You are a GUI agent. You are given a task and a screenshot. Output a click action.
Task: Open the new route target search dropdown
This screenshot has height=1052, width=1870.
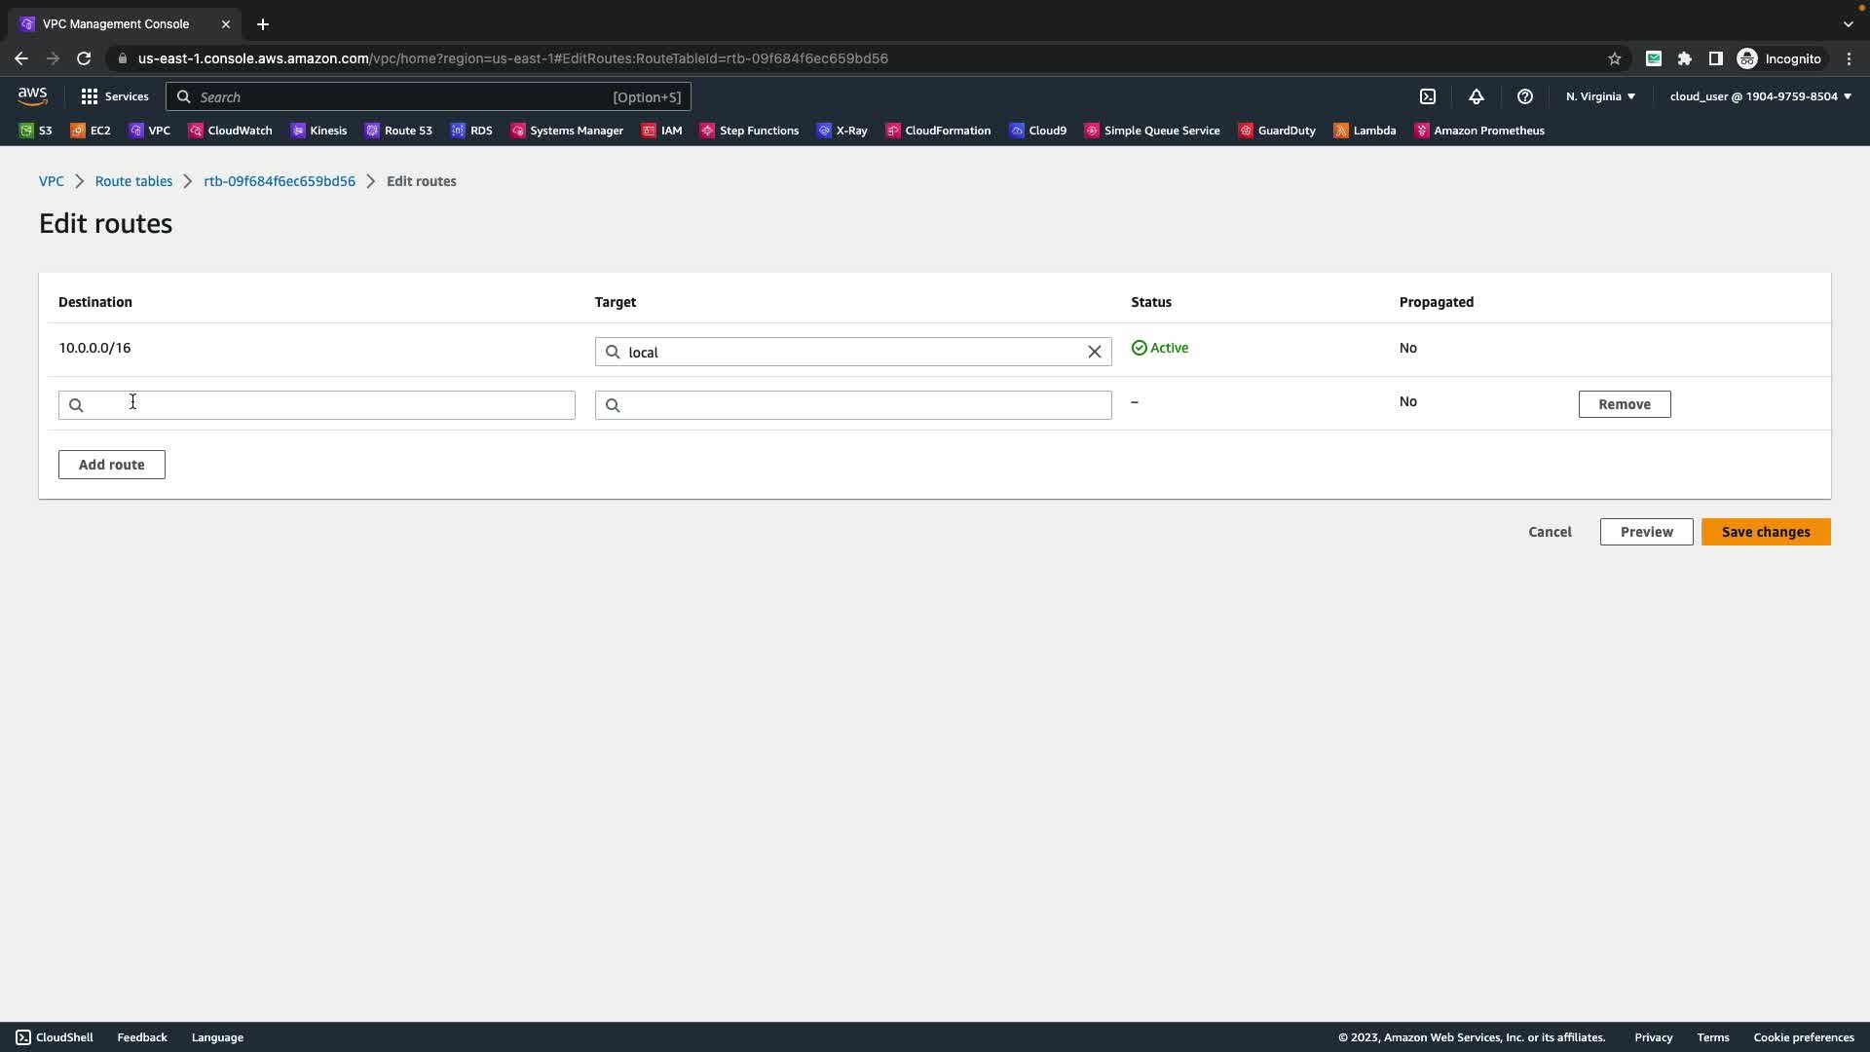852,405
